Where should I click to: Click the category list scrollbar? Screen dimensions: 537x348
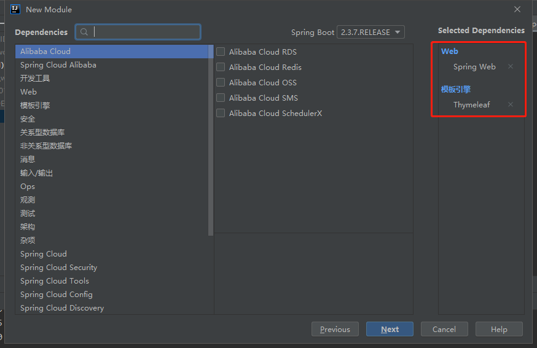(x=211, y=141)
